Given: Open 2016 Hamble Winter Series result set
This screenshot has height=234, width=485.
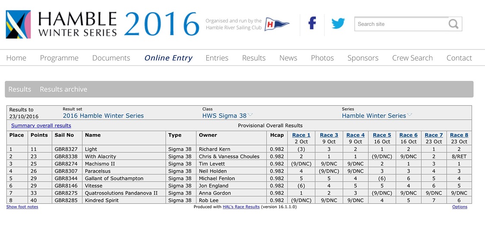Looking at the screenshot, I should [103, 115].
